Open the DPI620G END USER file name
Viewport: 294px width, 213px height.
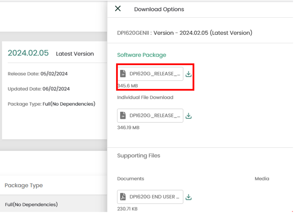pos(154,197)
